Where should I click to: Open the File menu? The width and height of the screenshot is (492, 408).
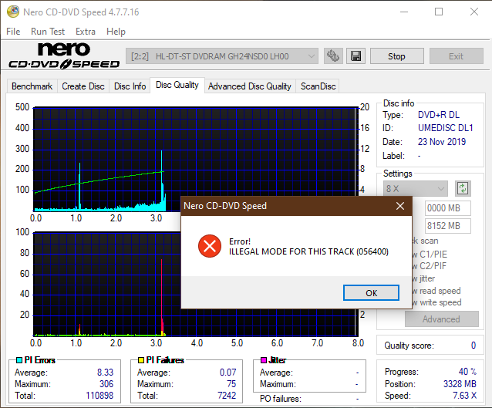click(13, 32)
